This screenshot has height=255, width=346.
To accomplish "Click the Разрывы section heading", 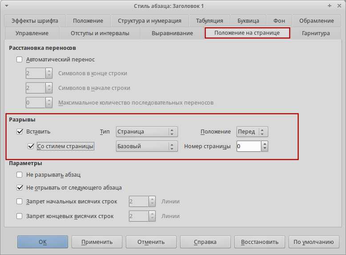I will tap(22, 120).
